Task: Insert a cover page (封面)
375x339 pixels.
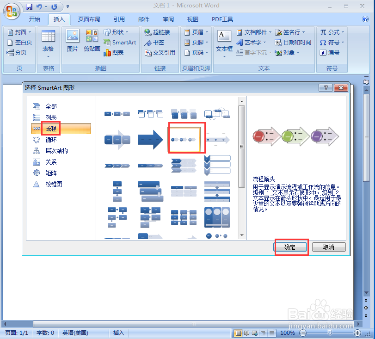Action: pos(19,32)
